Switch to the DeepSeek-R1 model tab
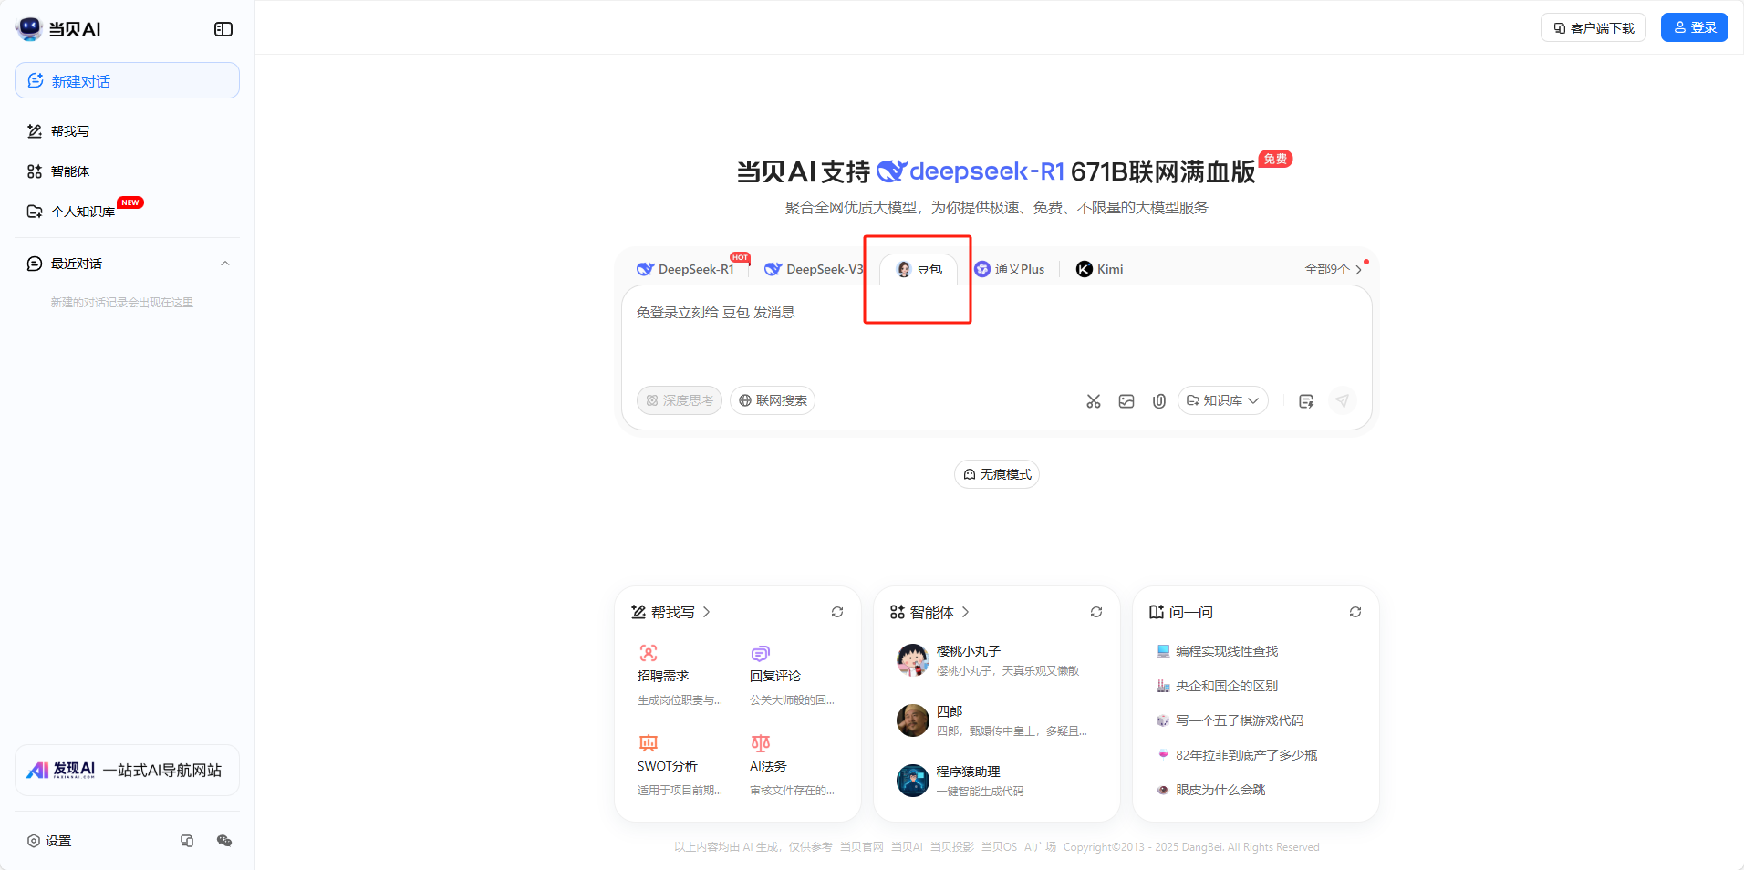This screenshot has width=1744, height=870. 687,269
